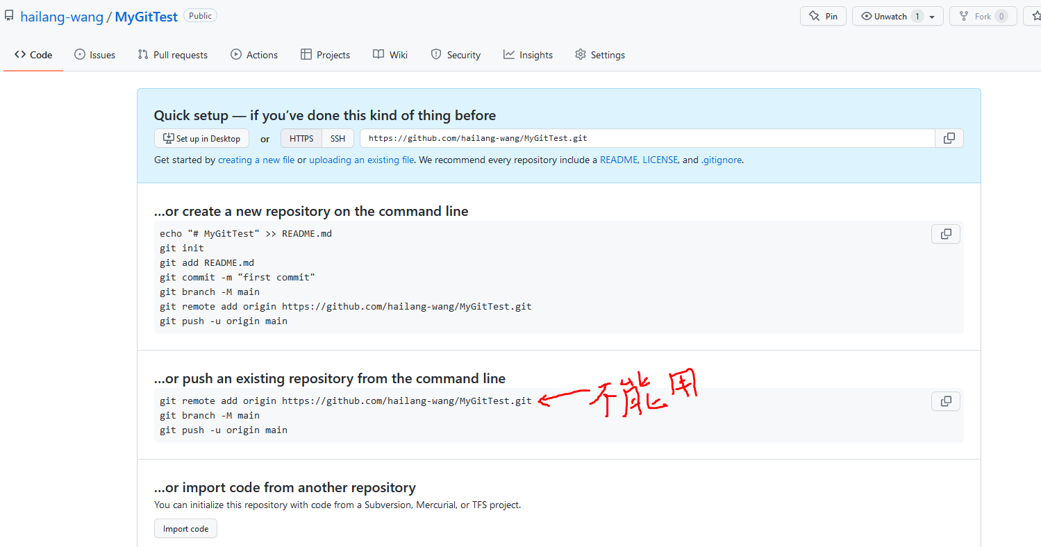
Task: Click the heading "...or import code from another repository"
Action: 285,487
